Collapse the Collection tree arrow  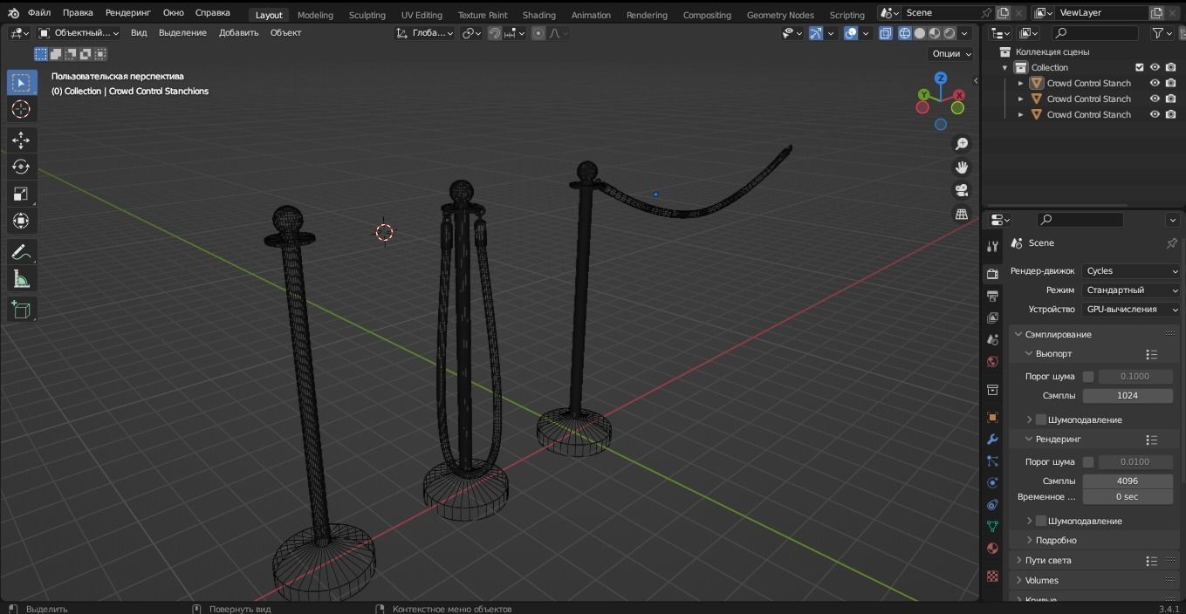tap(1004, 68)
